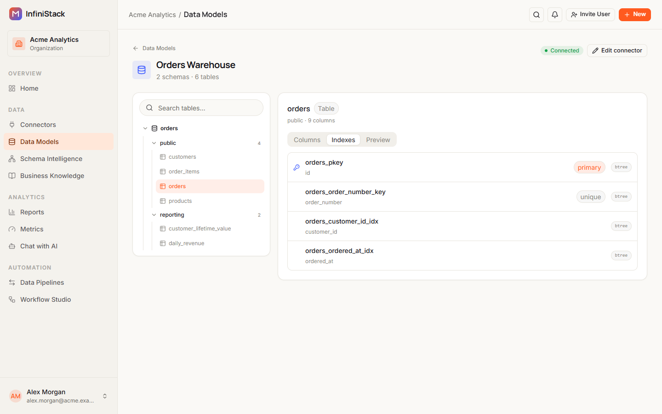Viewport: 662px width, 414px height.
Task: Open the customer_lifetime_value table
Action: pyautogui.click(x=210, y=229)
